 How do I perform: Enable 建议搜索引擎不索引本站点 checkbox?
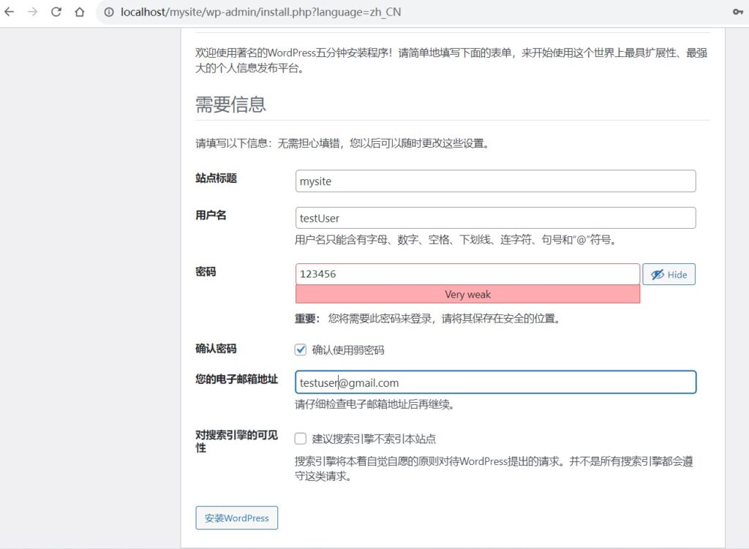coord(301,439)
